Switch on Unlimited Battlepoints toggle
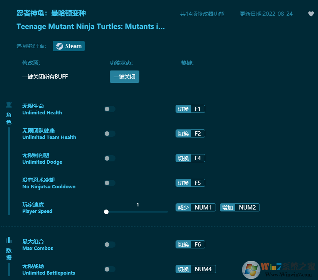Viewport: 318px width, 280px height. click(x=109, y=269)
